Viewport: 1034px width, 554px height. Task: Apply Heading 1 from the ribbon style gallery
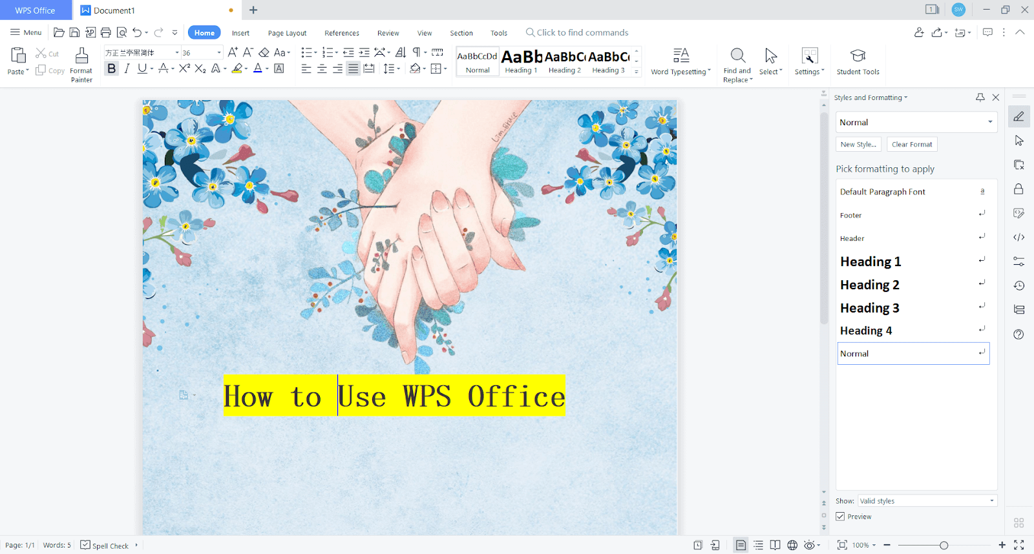coord(522,62)
